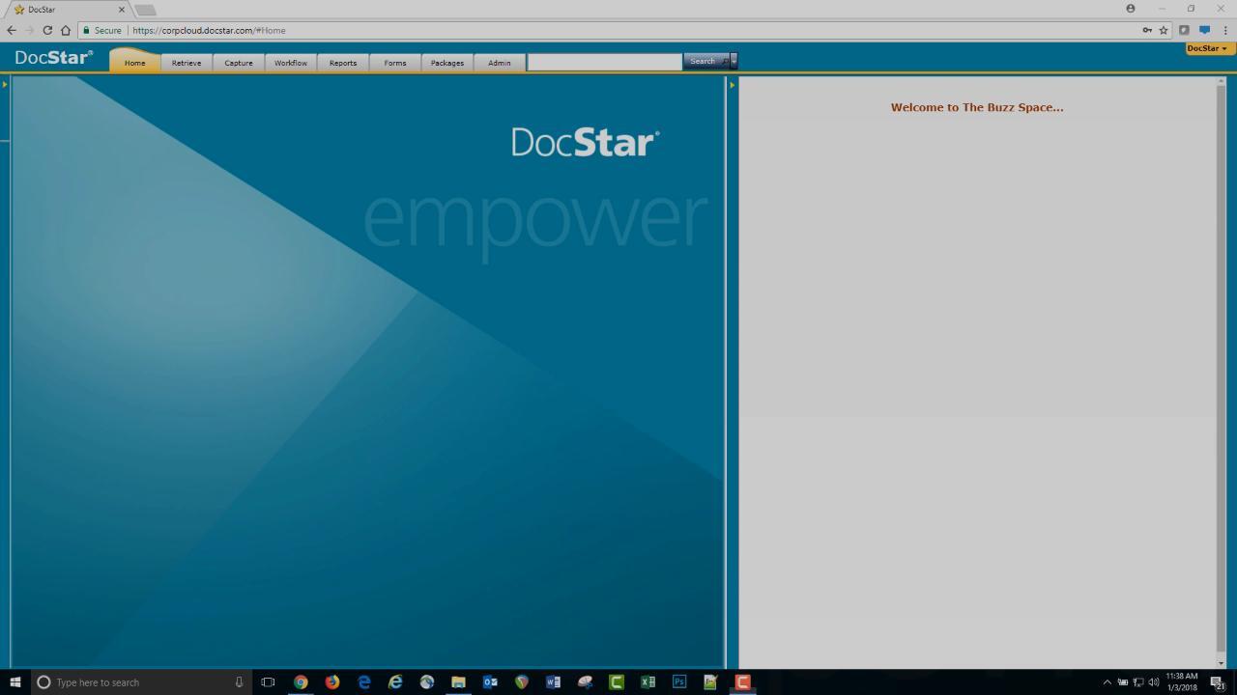1237x695 pixels.
Task: Open the Home tab
Action: [x=134, y=63]
